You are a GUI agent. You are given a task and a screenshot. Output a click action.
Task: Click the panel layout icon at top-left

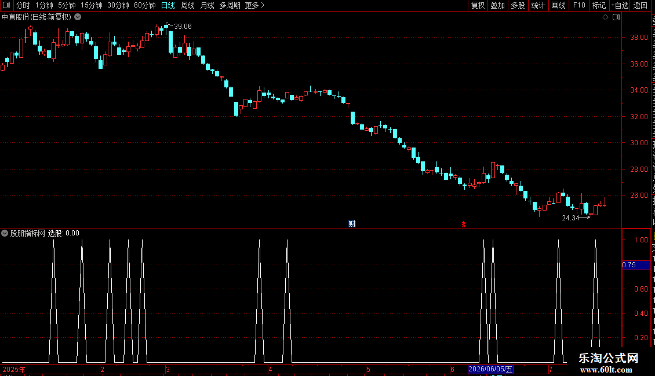coord(6,5)
